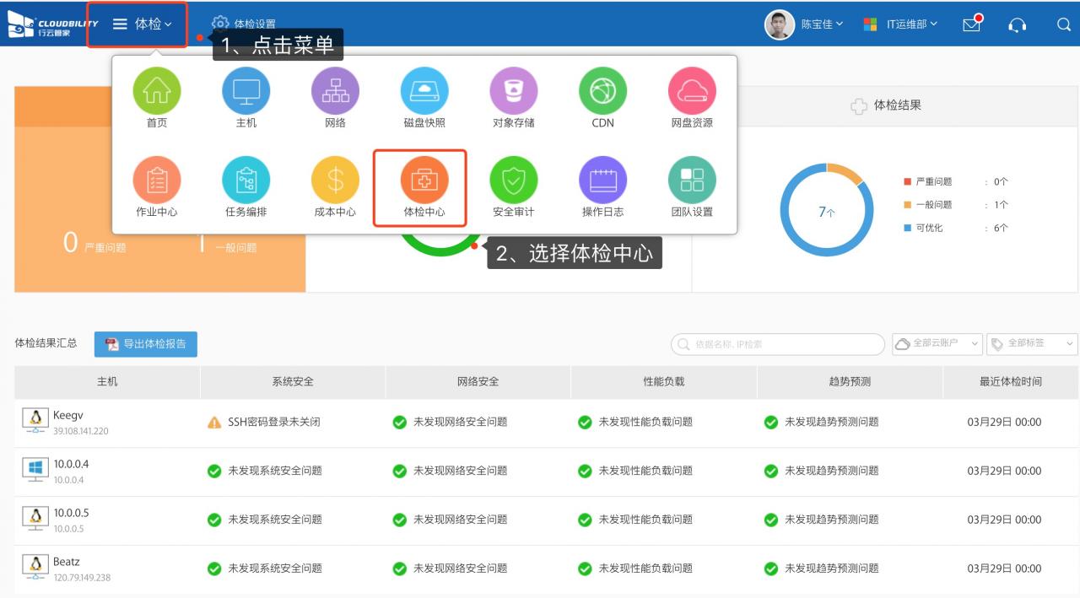Image resolution: width=1080 pixels, height=598 pixels.
Task: Open the 主机 host icon
Action: click(246, 91)
